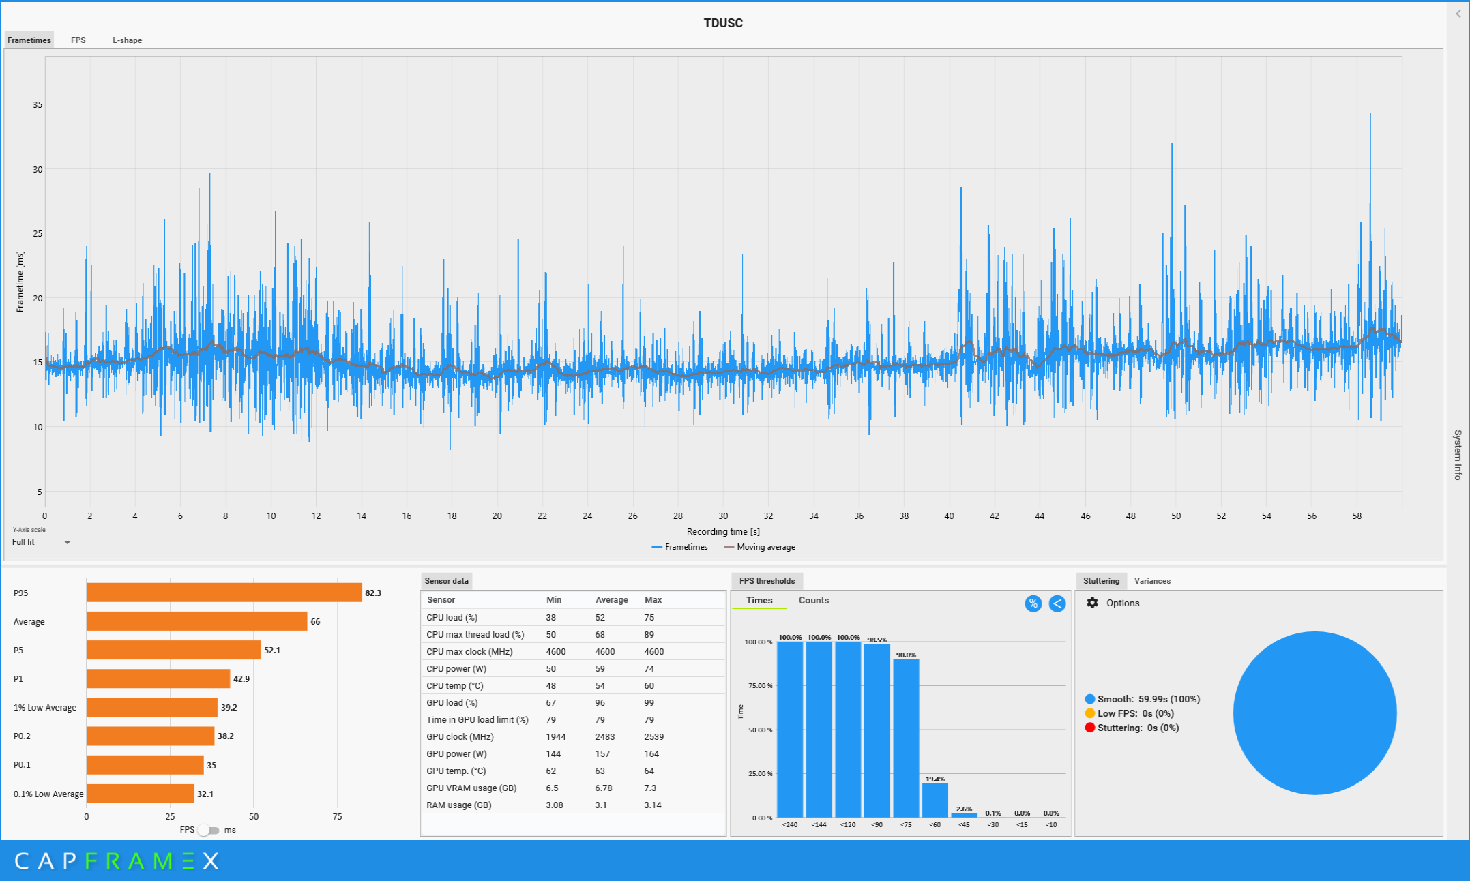
Task: Click the blue Smooth legend dot
Action: [1089, 699]
